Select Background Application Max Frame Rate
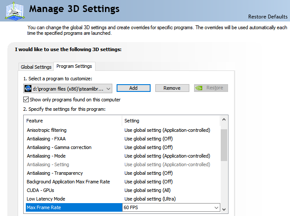This screenshot has width=290, height=216. point(68,182)
